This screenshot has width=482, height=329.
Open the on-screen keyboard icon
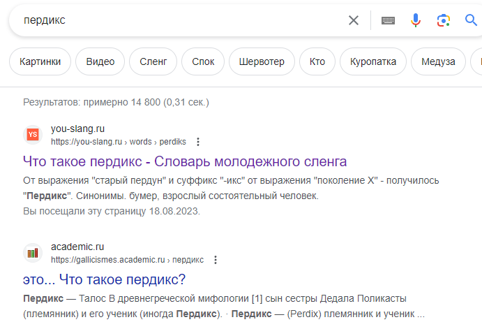[388, 21]
